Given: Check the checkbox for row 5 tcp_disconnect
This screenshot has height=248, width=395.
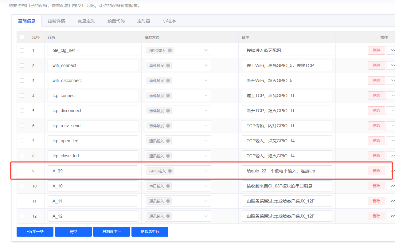Looking at the screenshot, I should 22,110.
